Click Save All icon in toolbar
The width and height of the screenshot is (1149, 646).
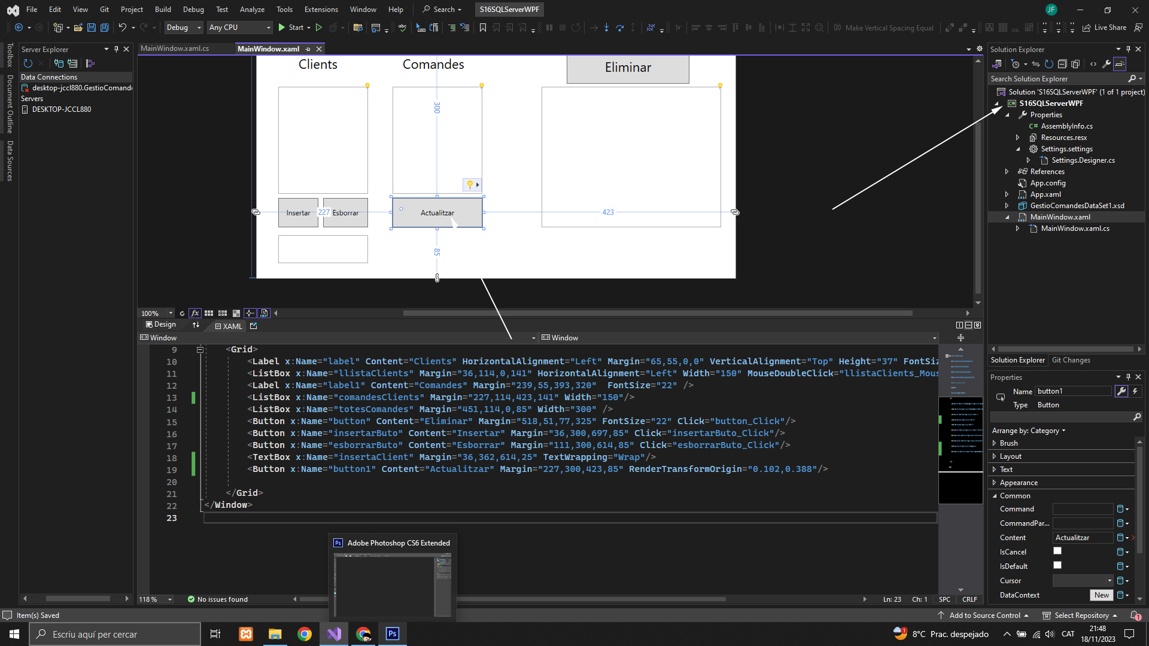click(105, 28)
